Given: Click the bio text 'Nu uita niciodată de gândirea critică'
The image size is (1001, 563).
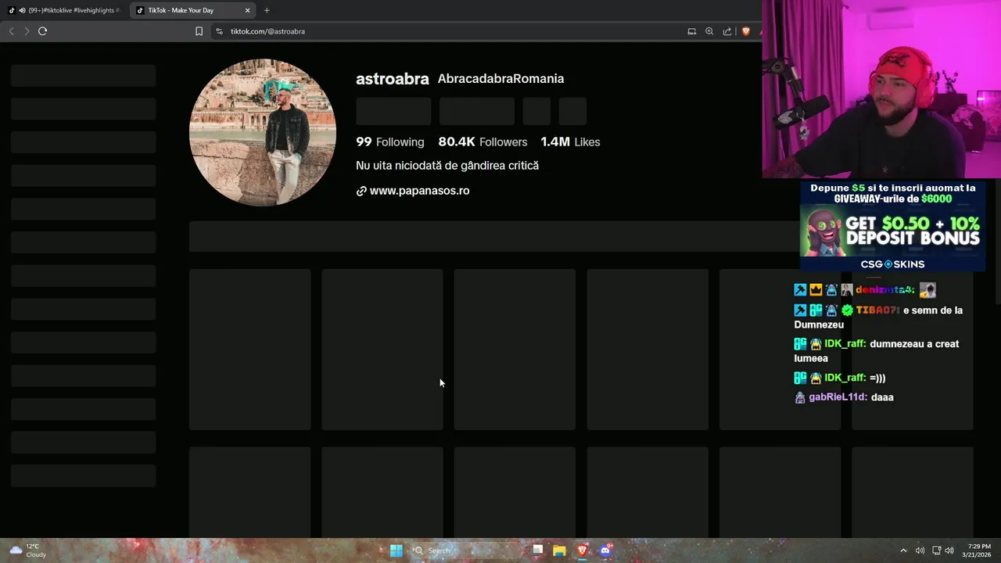Looking at the screenshot, I should click(x=447, y=166).
